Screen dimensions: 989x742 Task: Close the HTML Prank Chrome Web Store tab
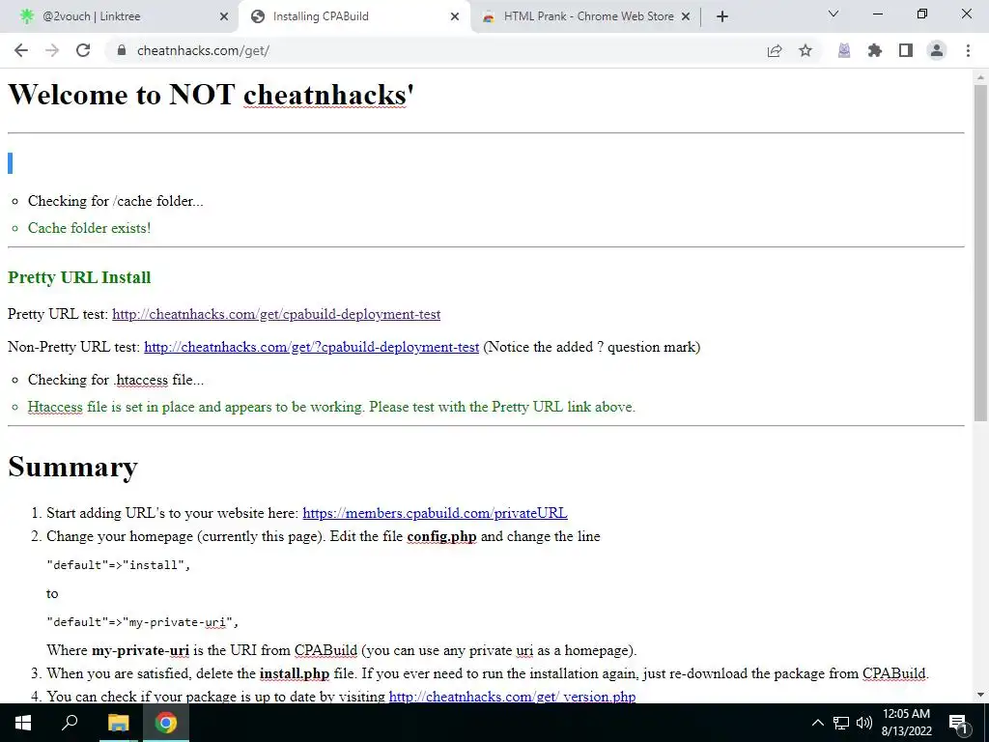coord(686,17)
